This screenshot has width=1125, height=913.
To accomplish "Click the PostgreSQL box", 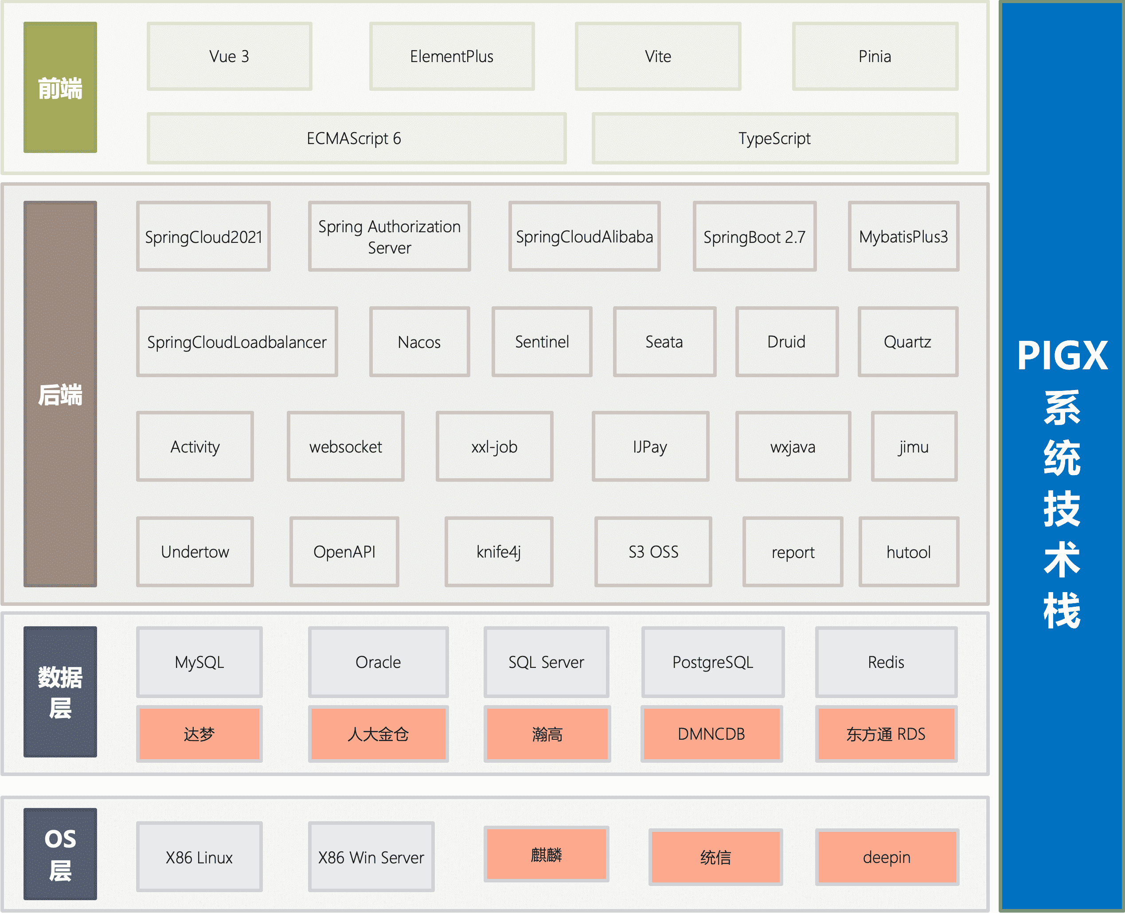I will coord(713,662).
